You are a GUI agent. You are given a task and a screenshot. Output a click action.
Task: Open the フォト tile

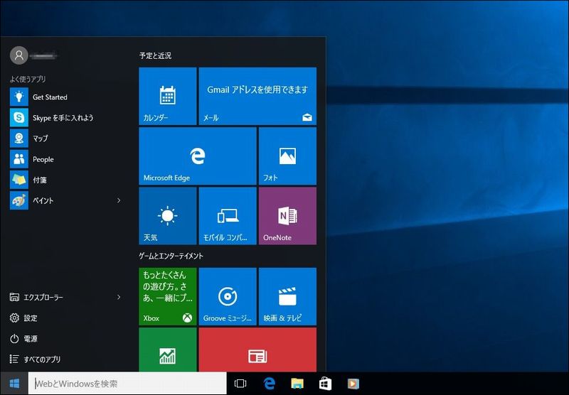[x=287, y=156]
